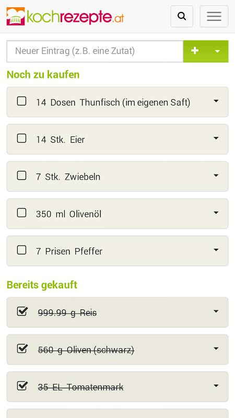
Task: Open the search via magnifier icon
Action: 182,16
